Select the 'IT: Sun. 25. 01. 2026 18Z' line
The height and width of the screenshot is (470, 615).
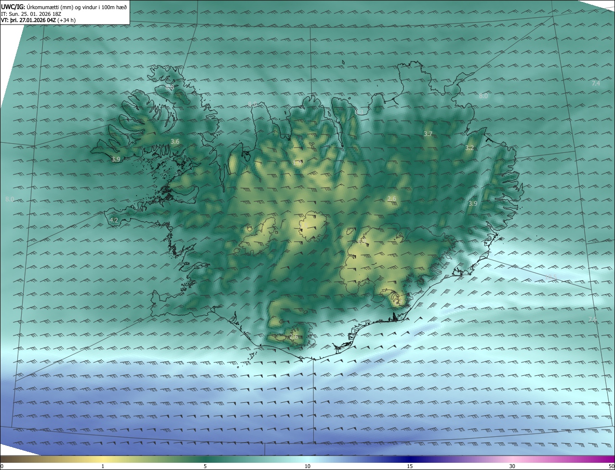(30, 14)
